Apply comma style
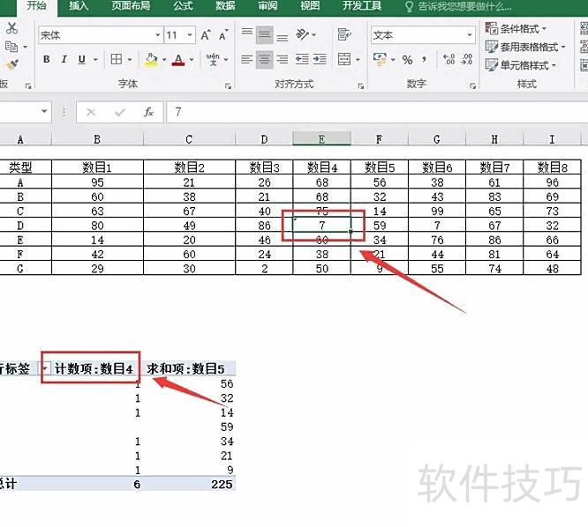Image resolution: width=588 pixels, height=527 pixels. tap(424, 59)
